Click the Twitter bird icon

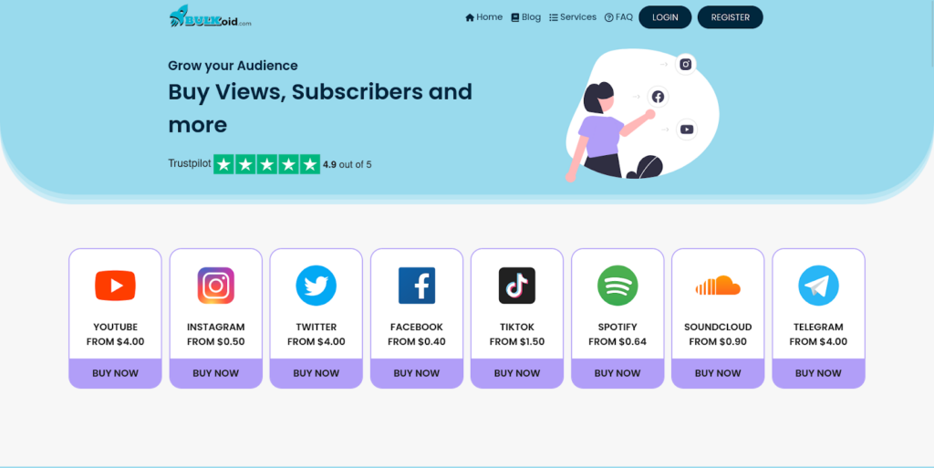point(317,286)
